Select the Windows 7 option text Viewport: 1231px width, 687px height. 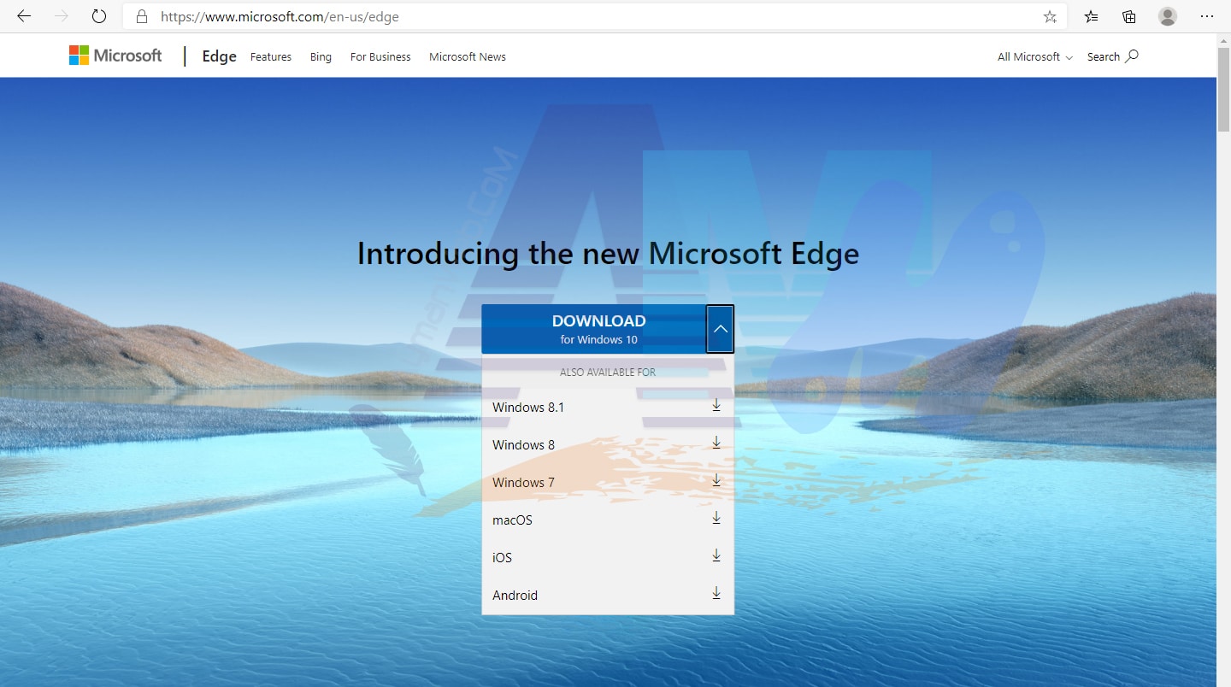point(523,483)
